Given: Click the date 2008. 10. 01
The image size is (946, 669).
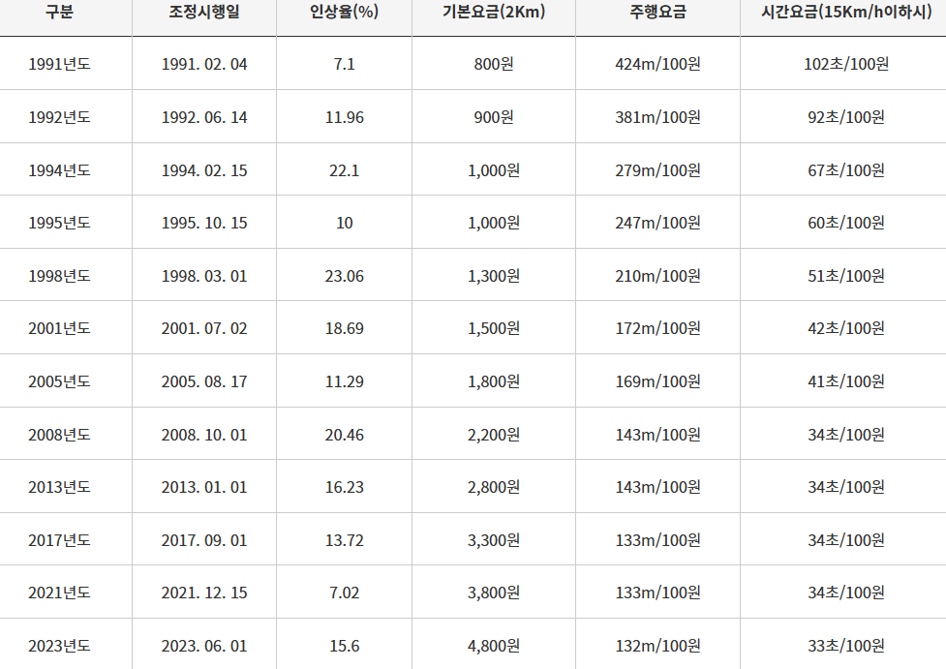Looking at the screenshot, I should [x=204, y=435].
